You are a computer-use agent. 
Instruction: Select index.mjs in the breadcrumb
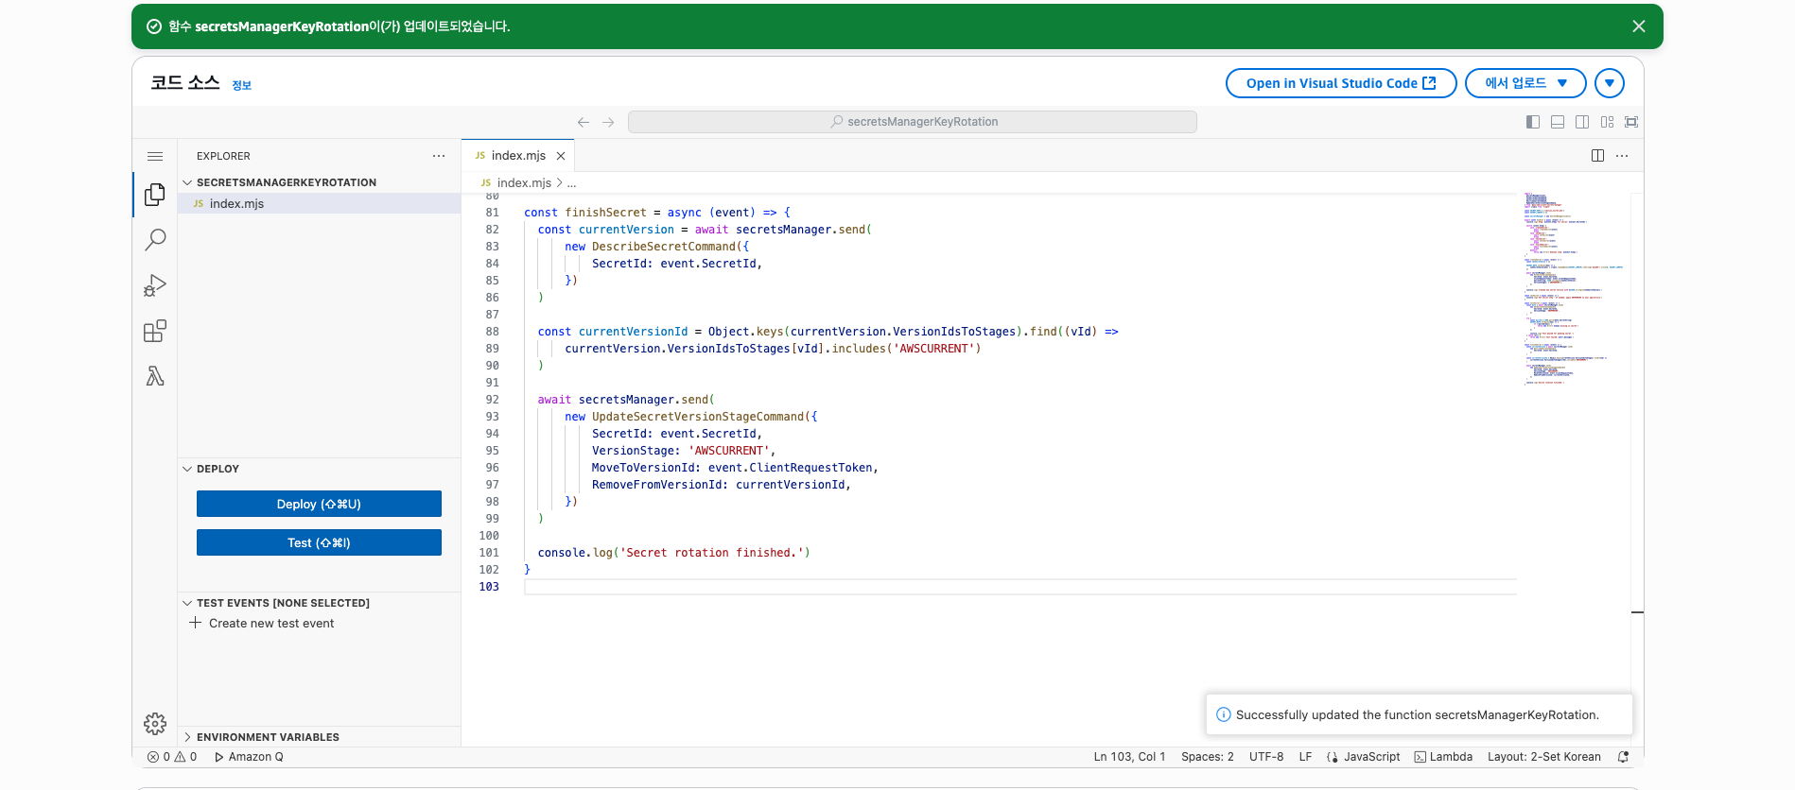[x=523, y=183]
